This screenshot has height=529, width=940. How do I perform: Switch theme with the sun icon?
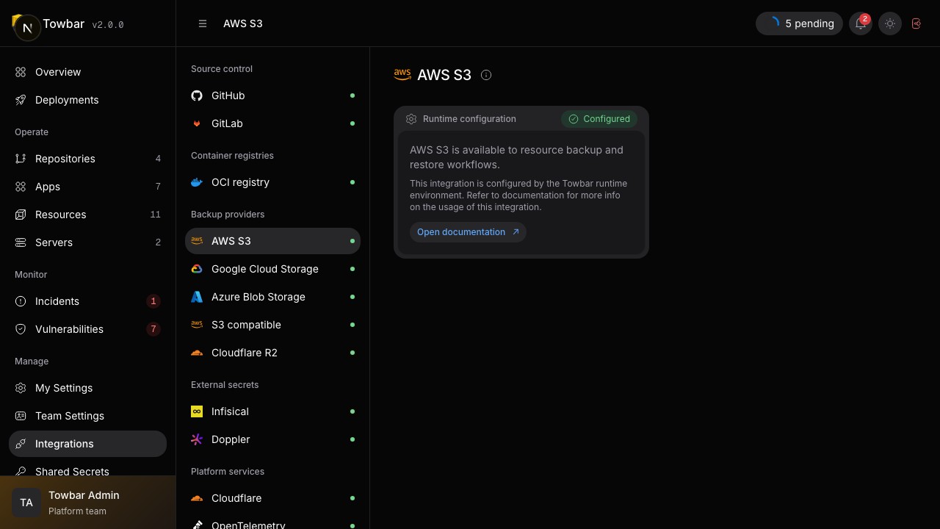point(890,24)
